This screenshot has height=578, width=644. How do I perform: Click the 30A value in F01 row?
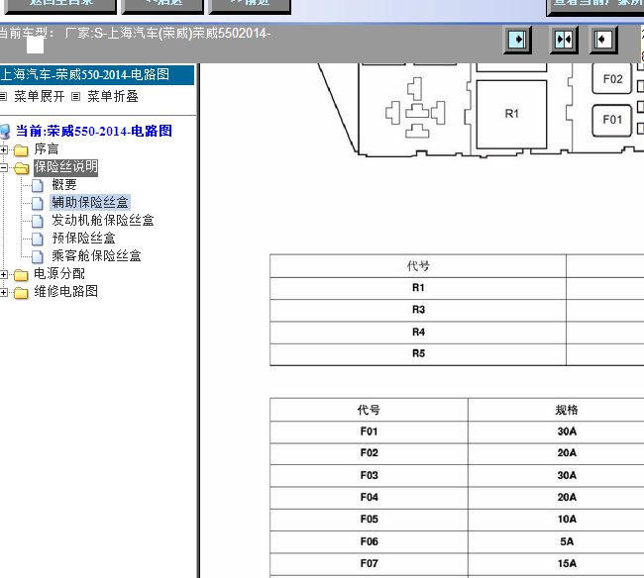pyautogui.click(x=567, y=432)
